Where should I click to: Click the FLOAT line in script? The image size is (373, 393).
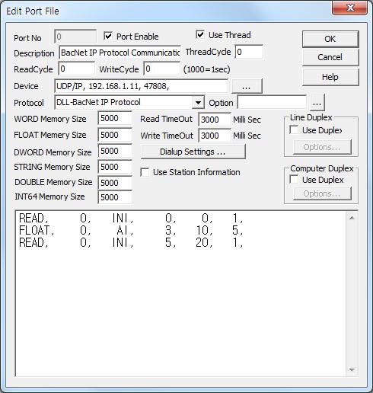[x=131, y=230]
